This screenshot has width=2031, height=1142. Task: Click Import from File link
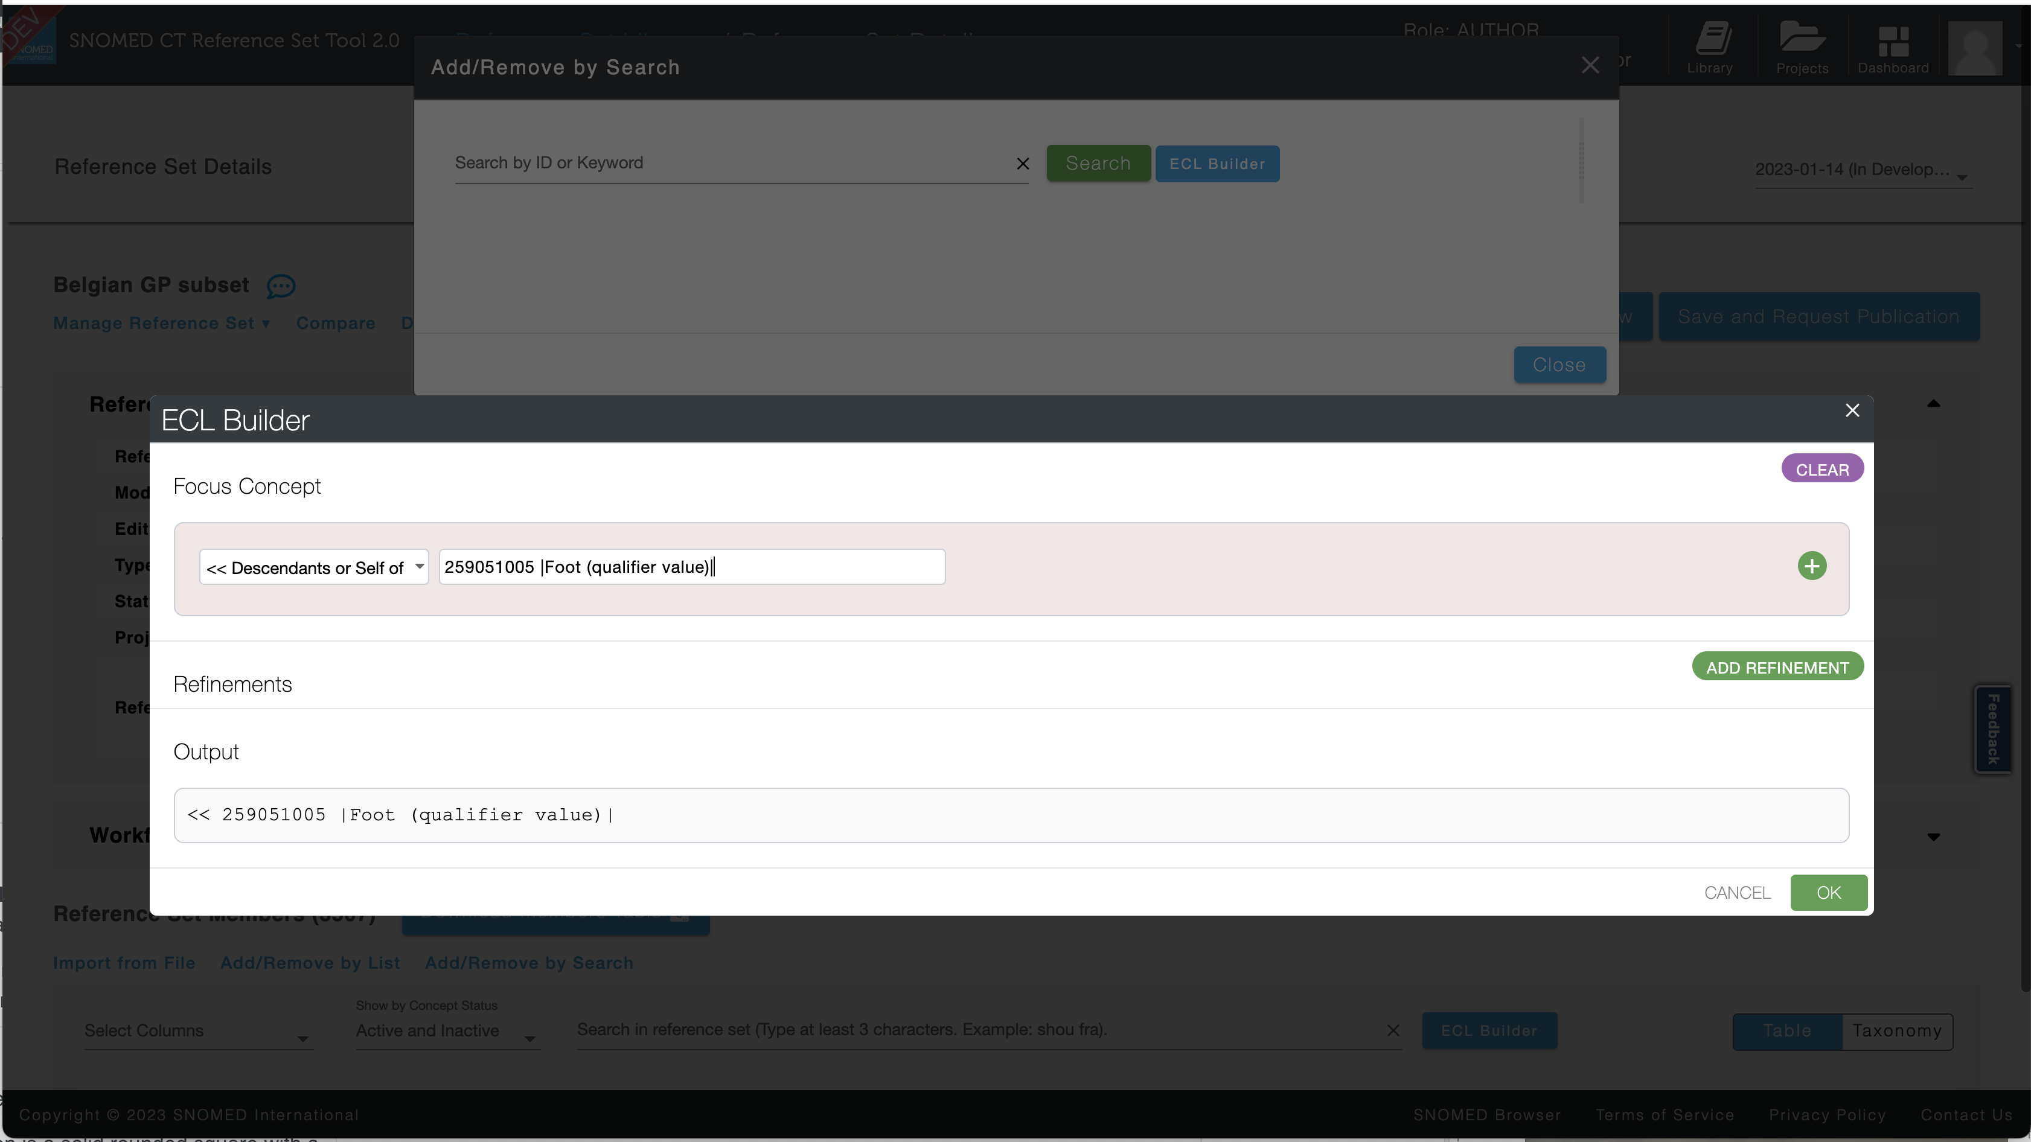click(x=124, y=963)
